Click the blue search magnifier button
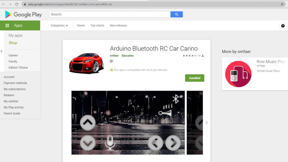 (x=177, y=14)
